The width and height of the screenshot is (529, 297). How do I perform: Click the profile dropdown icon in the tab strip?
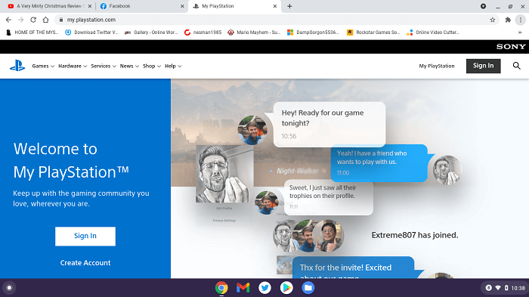[484, 6]
